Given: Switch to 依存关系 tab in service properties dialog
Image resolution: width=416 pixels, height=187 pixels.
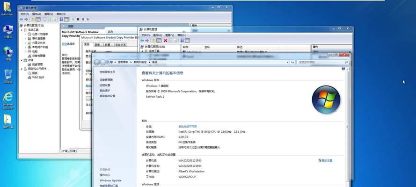Looking at the screenshot, I should tap(120, 45).
